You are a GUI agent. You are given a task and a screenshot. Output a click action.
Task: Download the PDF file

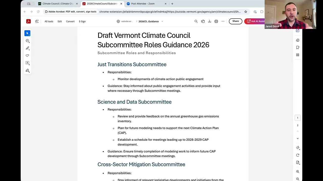[209, 21]
